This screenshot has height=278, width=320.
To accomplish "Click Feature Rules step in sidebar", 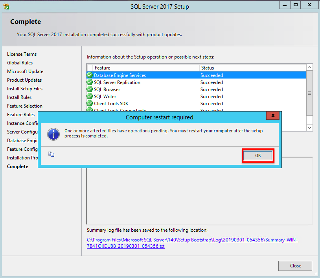I will click(x=21, y=115).
